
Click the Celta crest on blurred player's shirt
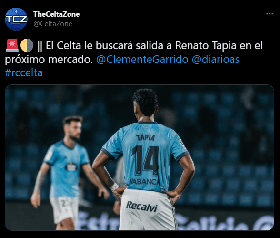(72, 167)
